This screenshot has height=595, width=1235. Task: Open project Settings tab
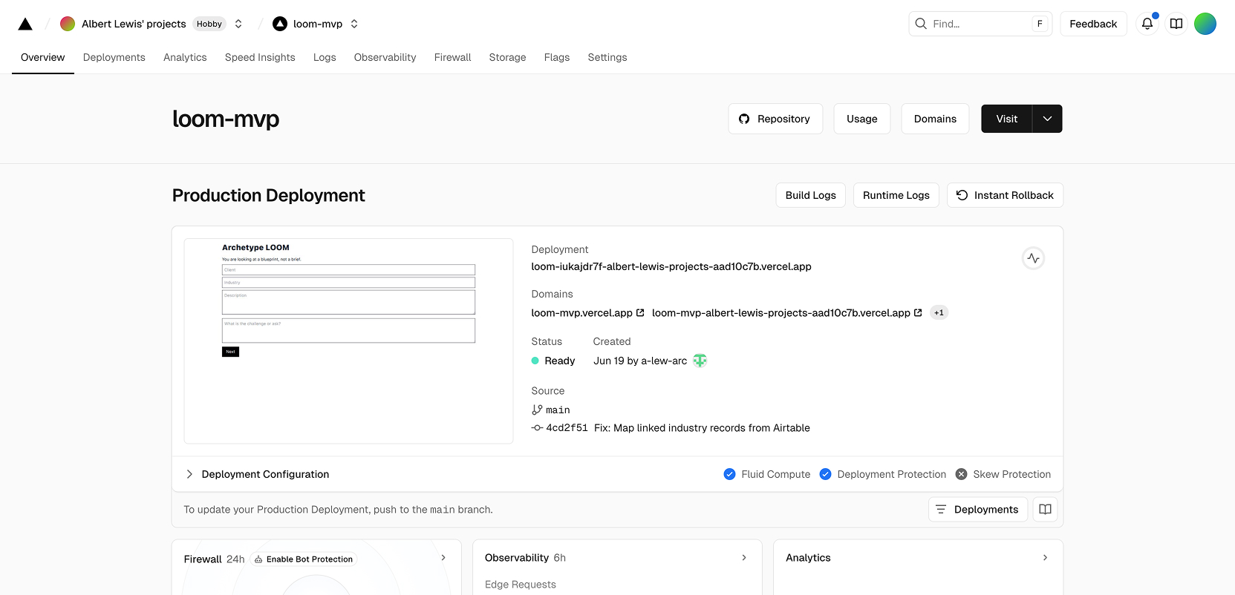pyautogui.click(x=607, y=57)
